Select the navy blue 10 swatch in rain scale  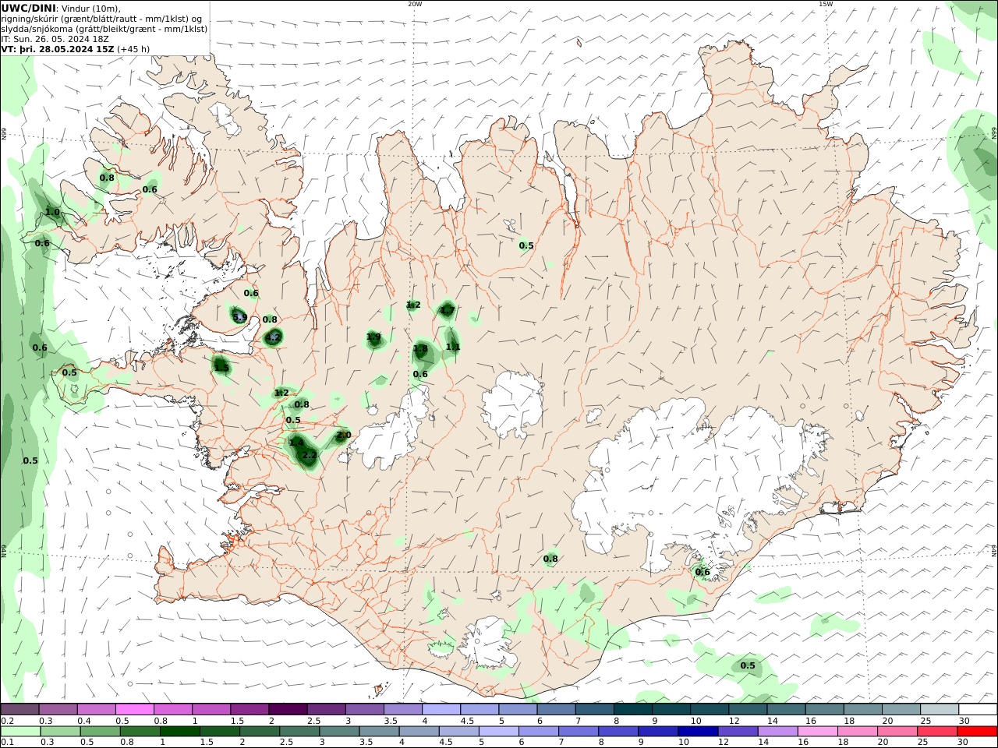(x=697, y=731)
